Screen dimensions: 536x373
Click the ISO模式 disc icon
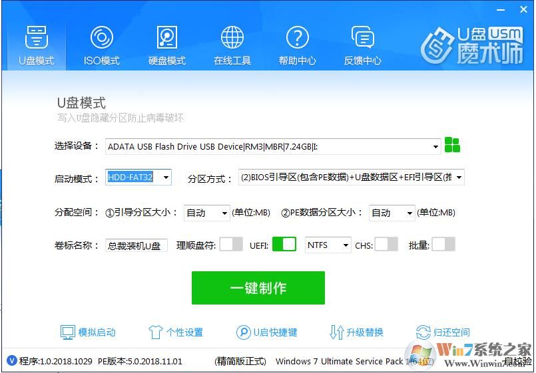pos(101,37)
